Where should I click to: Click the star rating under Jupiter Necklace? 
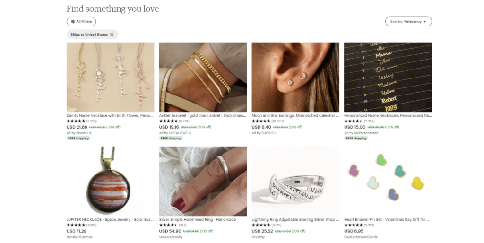pos(76,225)
